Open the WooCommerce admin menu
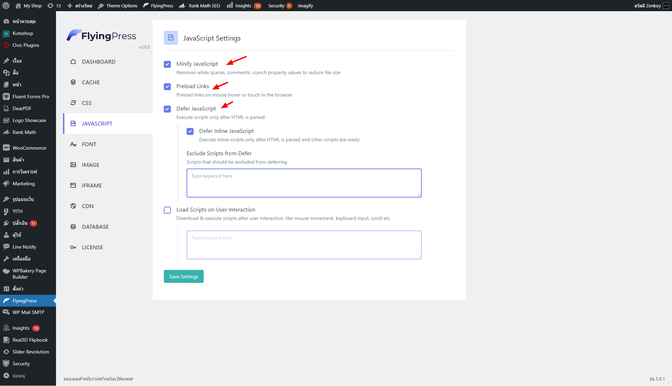This screenshot has width=672, height=386. [29, 148]
